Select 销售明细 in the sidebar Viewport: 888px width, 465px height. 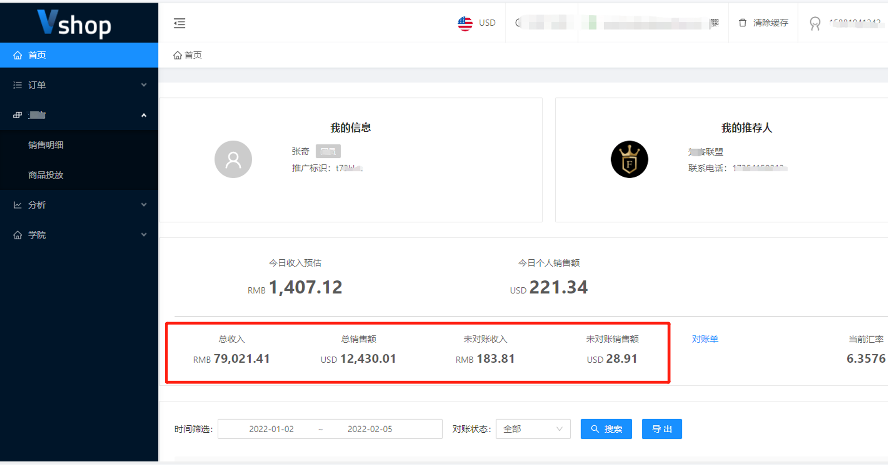[x=46, y=145]
